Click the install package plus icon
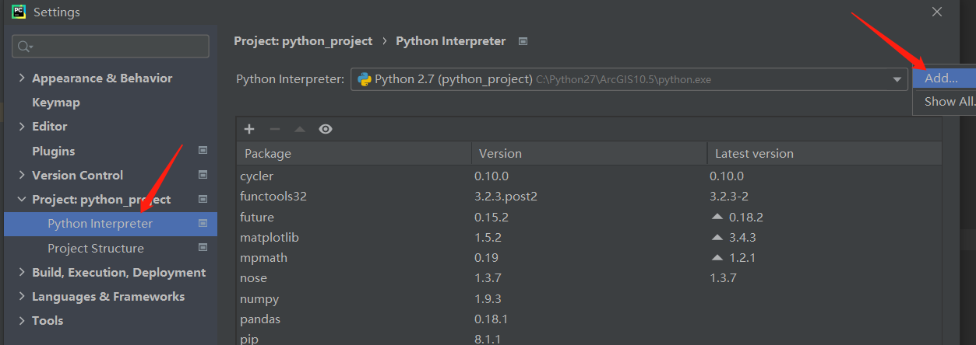This screenshot has width=976, height=345. click(249, 129)
